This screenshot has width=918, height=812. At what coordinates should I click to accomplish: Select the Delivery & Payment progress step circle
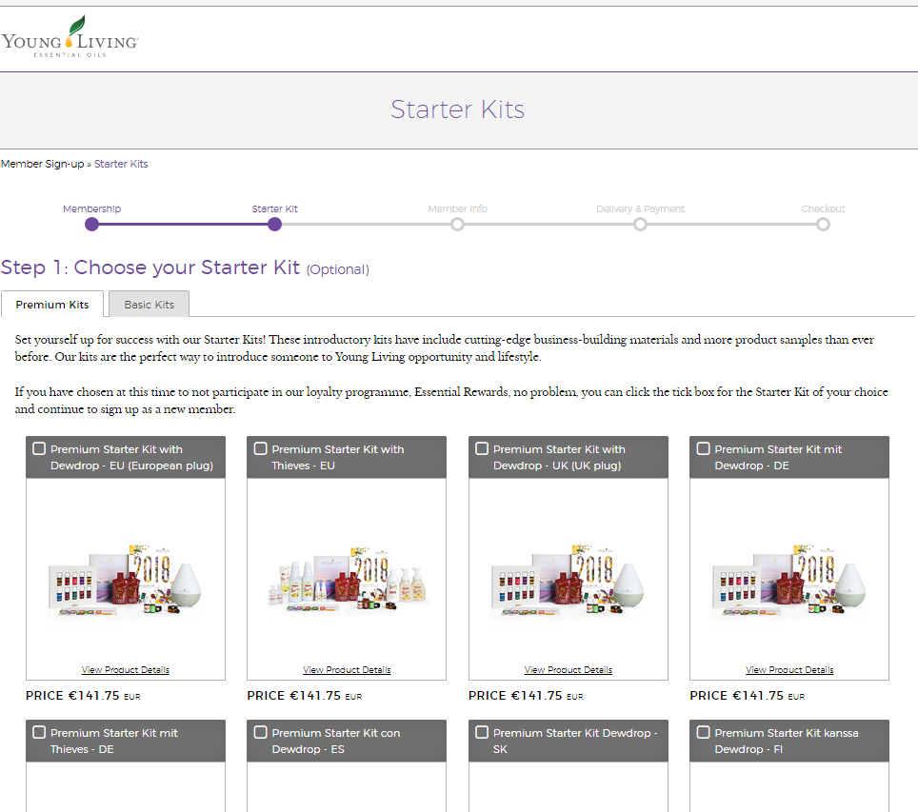pyautogui.click(x=640, y=225)
